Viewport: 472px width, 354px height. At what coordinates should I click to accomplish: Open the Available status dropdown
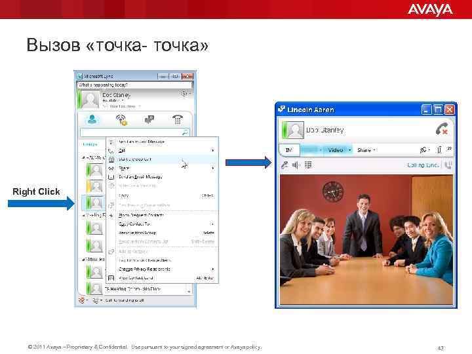click(x=113, y=100)
